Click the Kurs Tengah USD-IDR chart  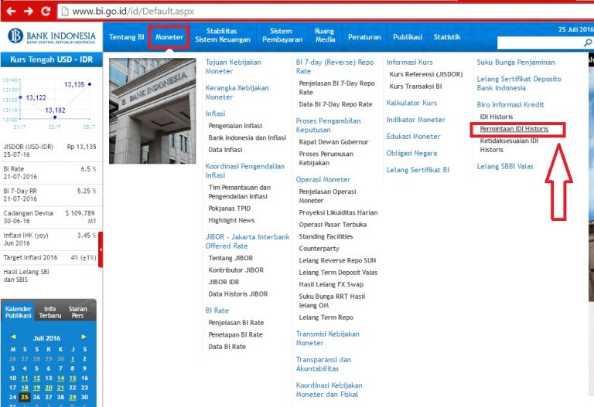click(x=50, y=103)
